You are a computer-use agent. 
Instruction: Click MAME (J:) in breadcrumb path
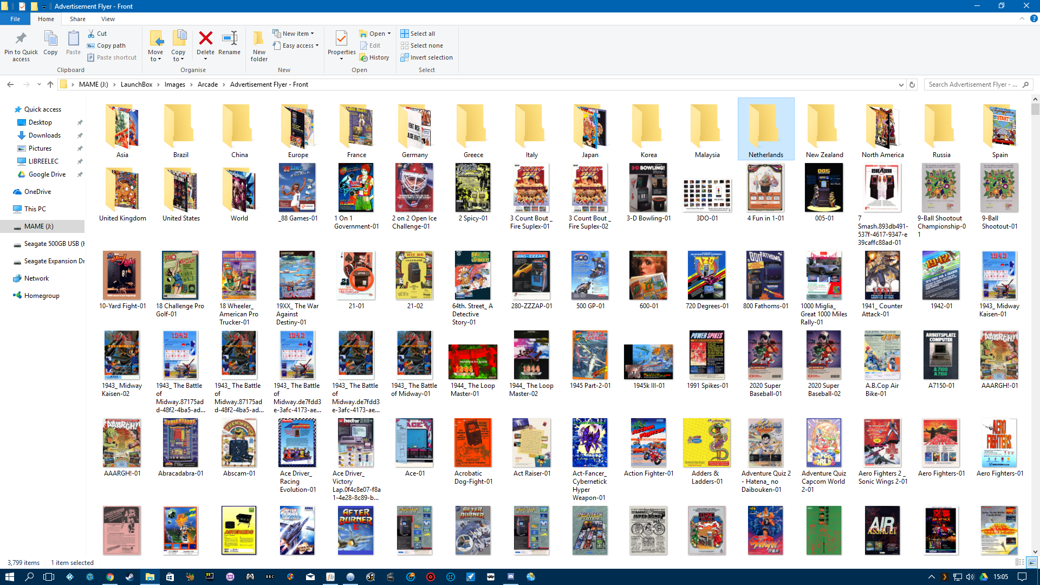94,84
